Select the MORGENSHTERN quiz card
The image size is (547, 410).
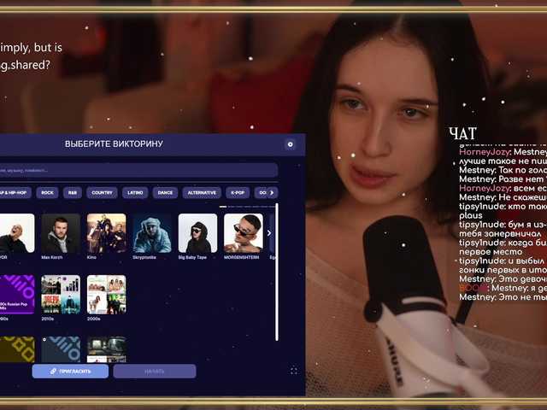[x=243, y=233]
